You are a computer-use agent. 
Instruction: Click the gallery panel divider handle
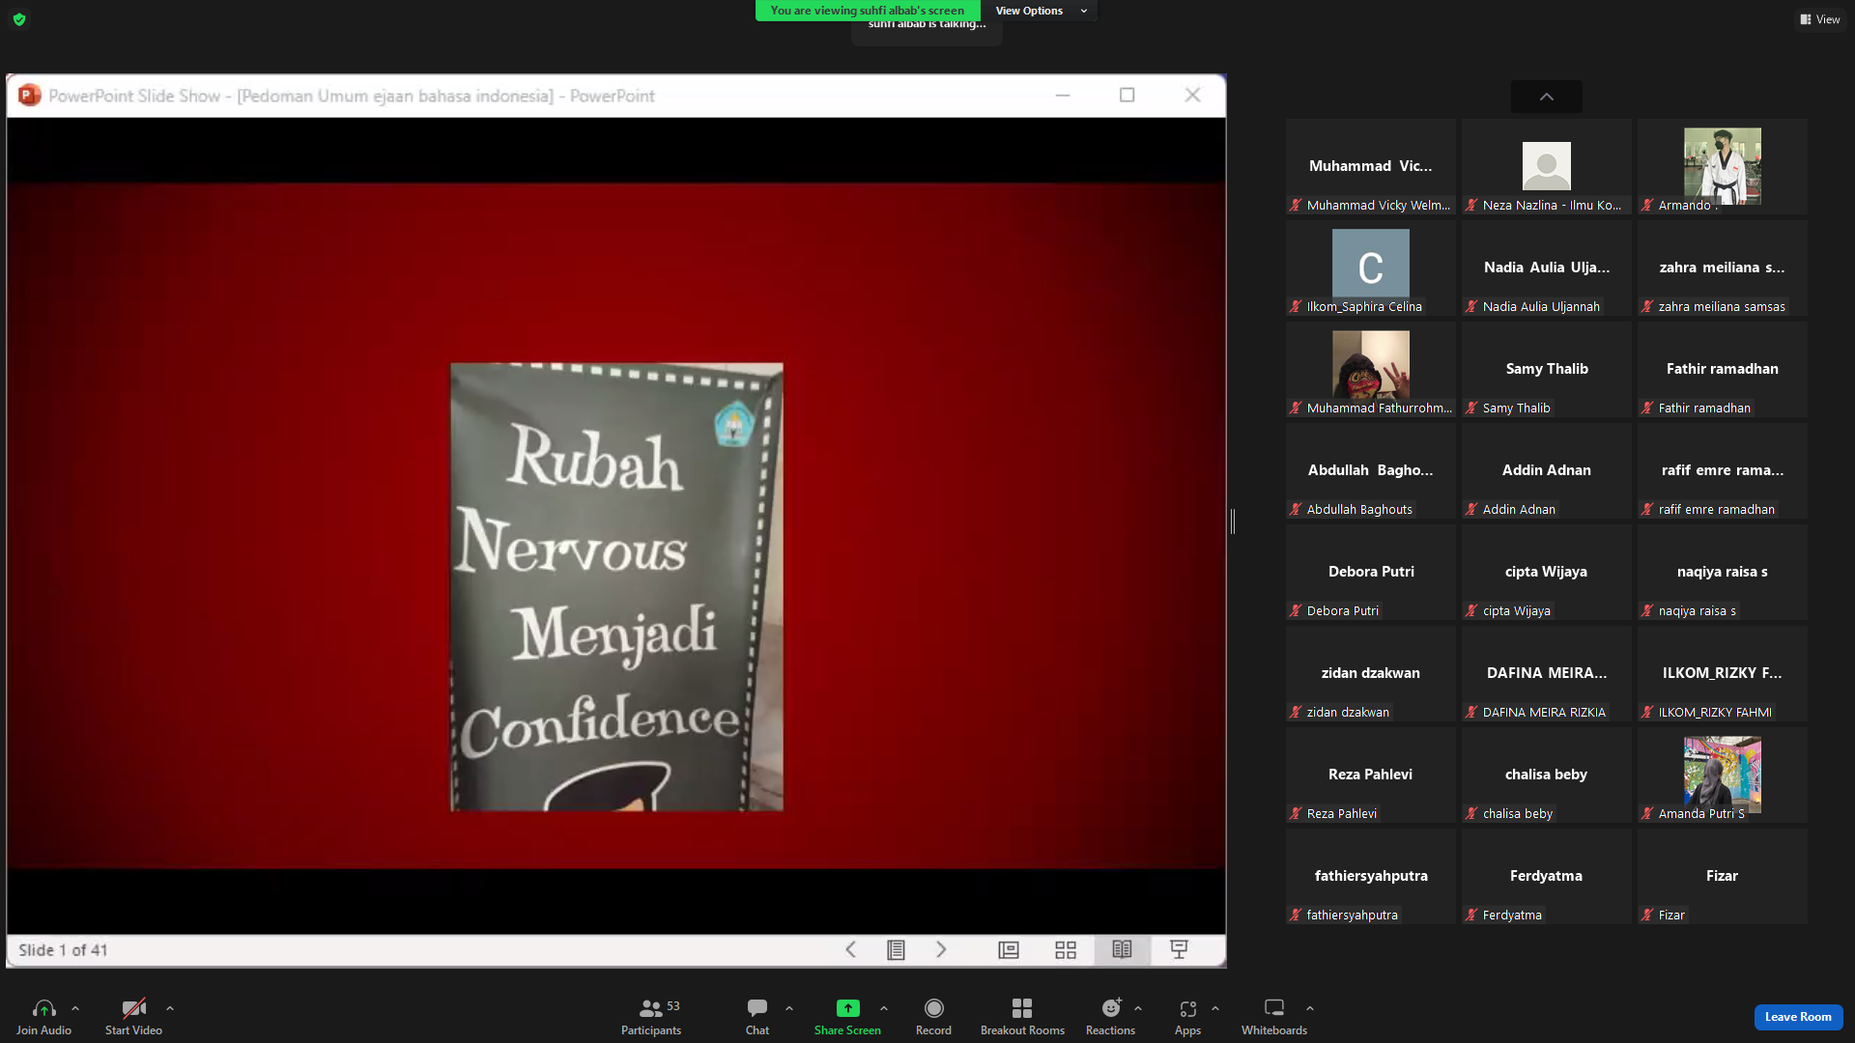pos(1233,521)
